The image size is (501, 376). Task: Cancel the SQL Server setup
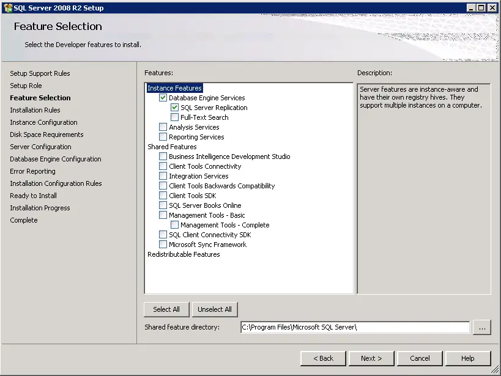click(x=420, y=358)
